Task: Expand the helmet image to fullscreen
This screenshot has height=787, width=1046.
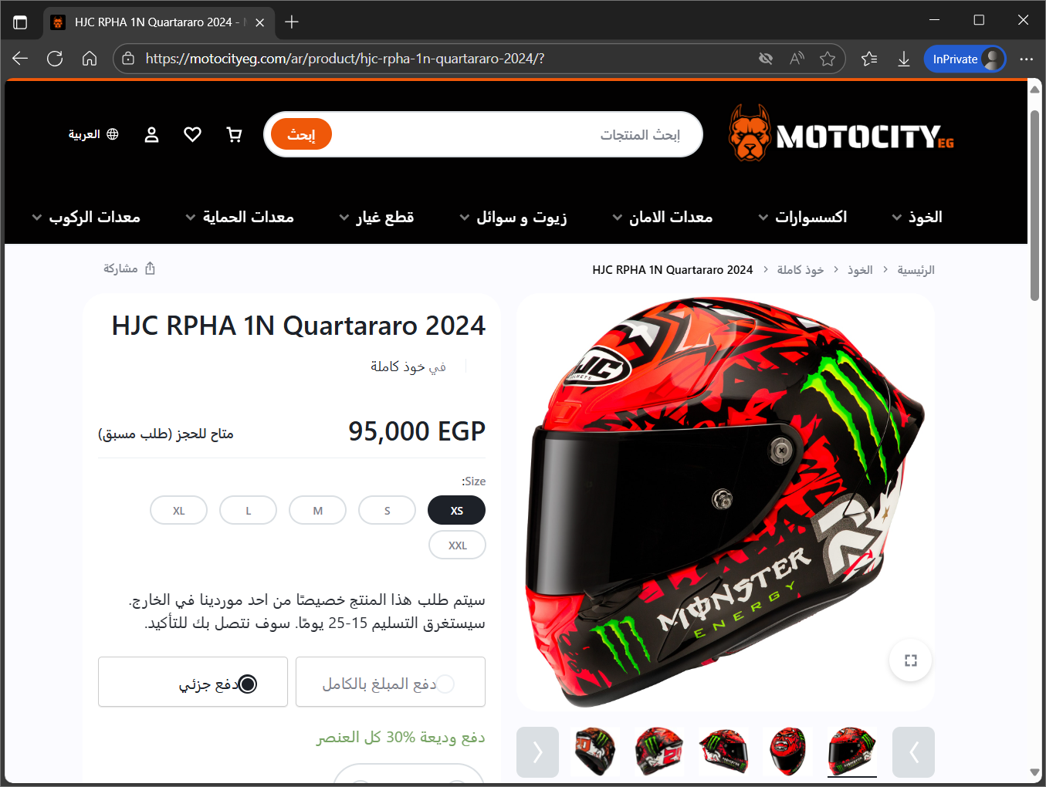Action: [x=911, y=660]
